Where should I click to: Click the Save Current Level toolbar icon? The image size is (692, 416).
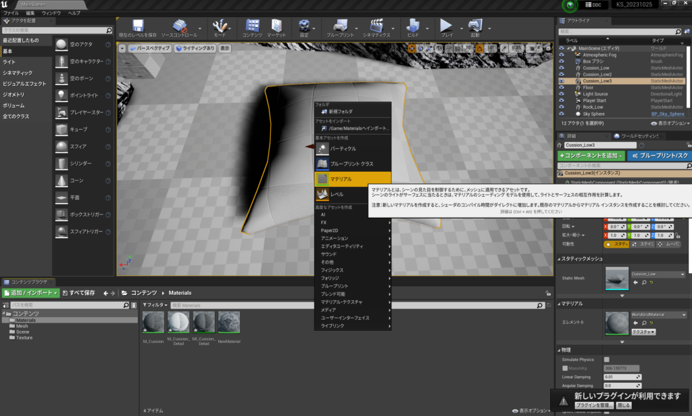[138, 28]
